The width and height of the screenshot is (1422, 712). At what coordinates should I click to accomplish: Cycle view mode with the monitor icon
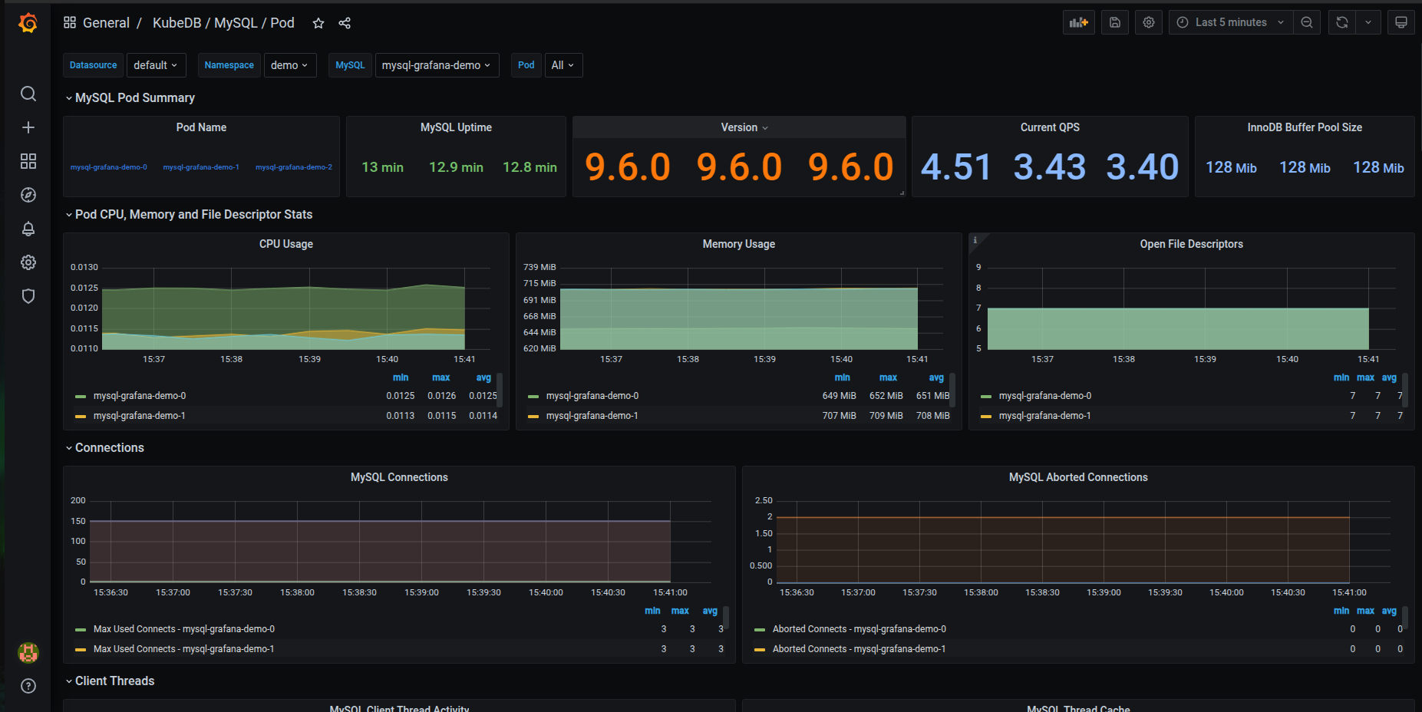click(1401, 22)
